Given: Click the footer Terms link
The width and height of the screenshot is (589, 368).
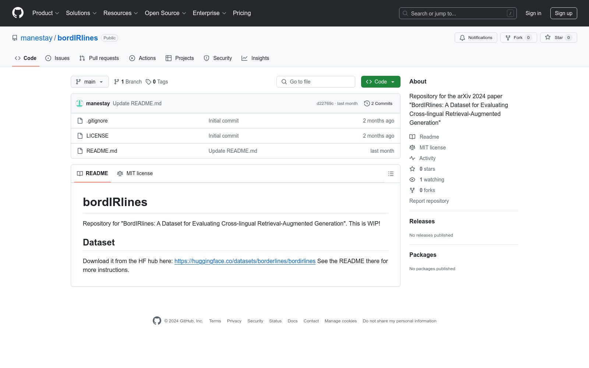Looking at the screenshot, I should [215, 321].
